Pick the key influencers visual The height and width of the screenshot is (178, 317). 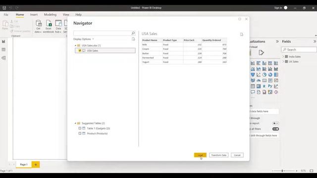point(276,87)
